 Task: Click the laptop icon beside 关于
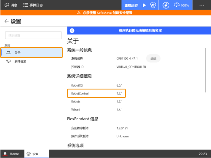8,53
